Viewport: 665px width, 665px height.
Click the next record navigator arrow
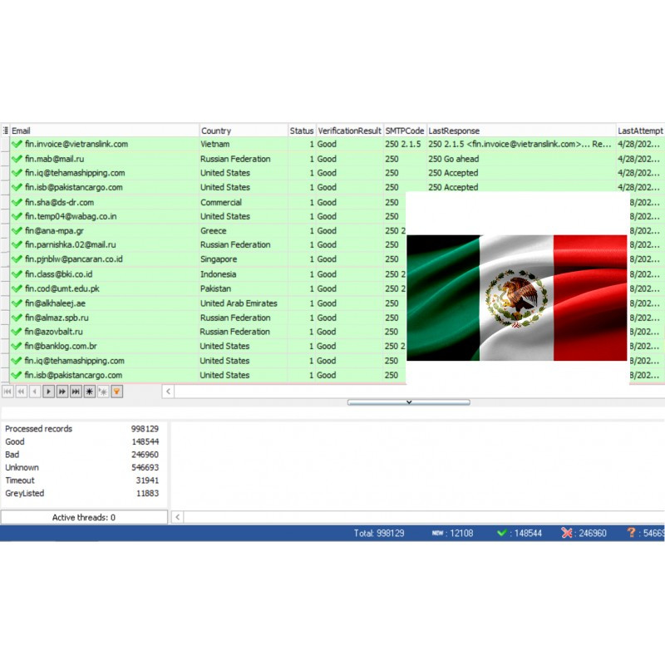click(x=48, y=391)
